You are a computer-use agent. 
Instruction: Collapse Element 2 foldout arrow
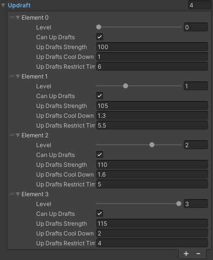click(18, 135)
